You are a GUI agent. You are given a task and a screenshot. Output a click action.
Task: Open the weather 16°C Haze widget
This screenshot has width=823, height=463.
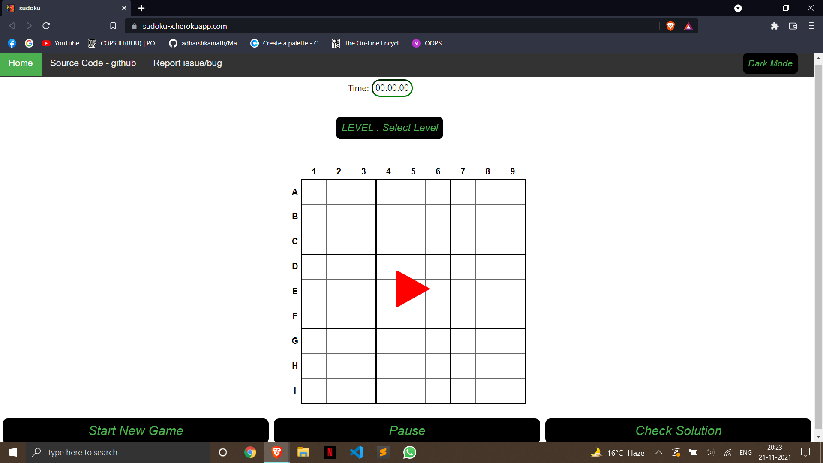(x=617, y=453)
